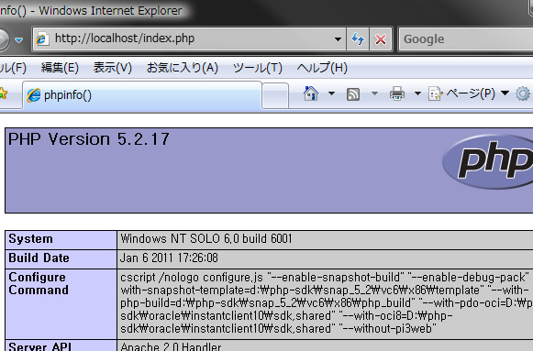Open the ツール(T) menu
This screenshot has height=351, width=533.
pos(257,68)
